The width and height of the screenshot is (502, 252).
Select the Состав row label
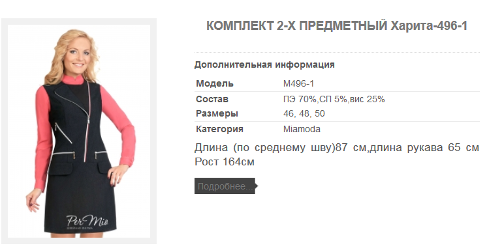[212, 99]
